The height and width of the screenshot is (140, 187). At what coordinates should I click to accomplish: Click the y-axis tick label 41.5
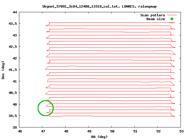point(13,70)
